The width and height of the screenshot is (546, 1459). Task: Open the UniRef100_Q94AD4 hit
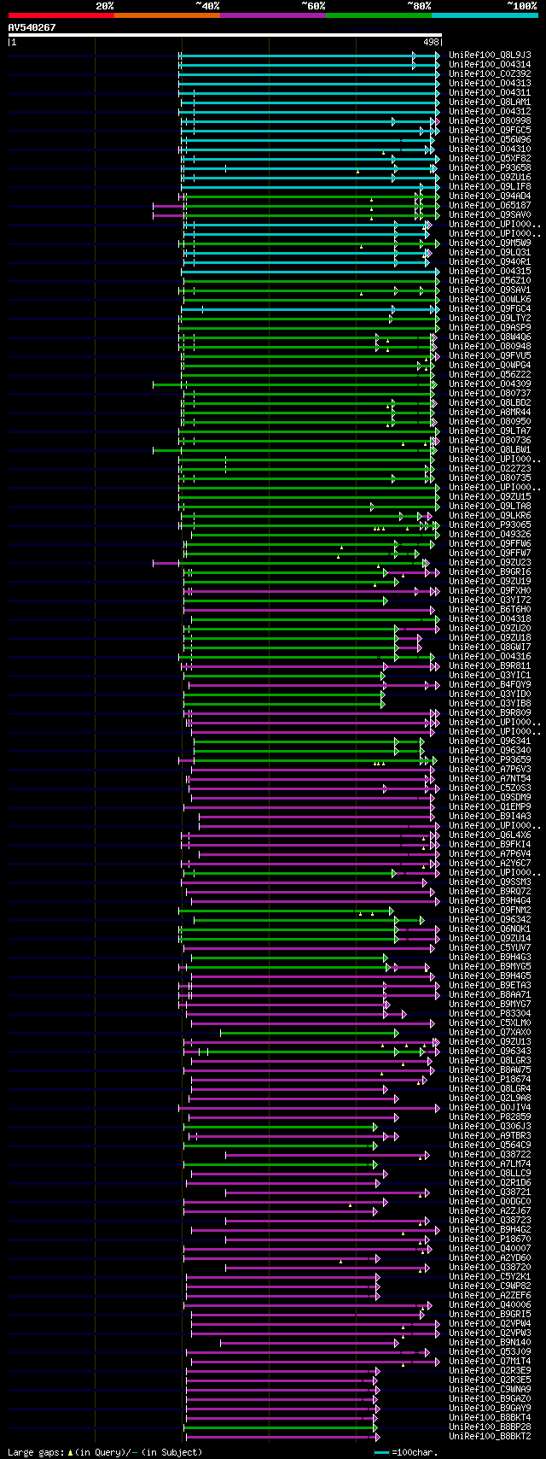click(x=491, y=196)
